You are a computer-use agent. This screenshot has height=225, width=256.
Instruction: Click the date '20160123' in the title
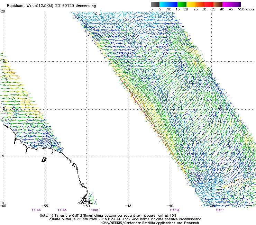[x=64, y=6]
